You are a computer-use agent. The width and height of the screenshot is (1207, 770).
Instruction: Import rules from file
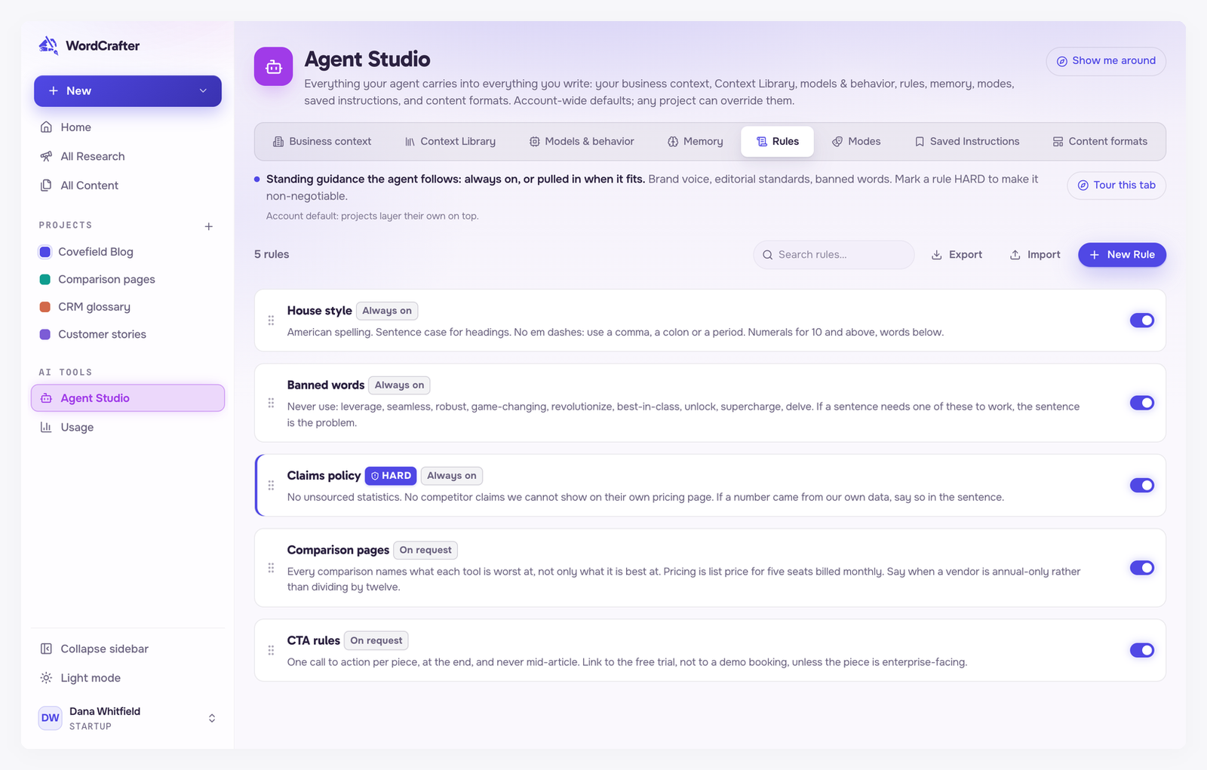point(1035,255)
